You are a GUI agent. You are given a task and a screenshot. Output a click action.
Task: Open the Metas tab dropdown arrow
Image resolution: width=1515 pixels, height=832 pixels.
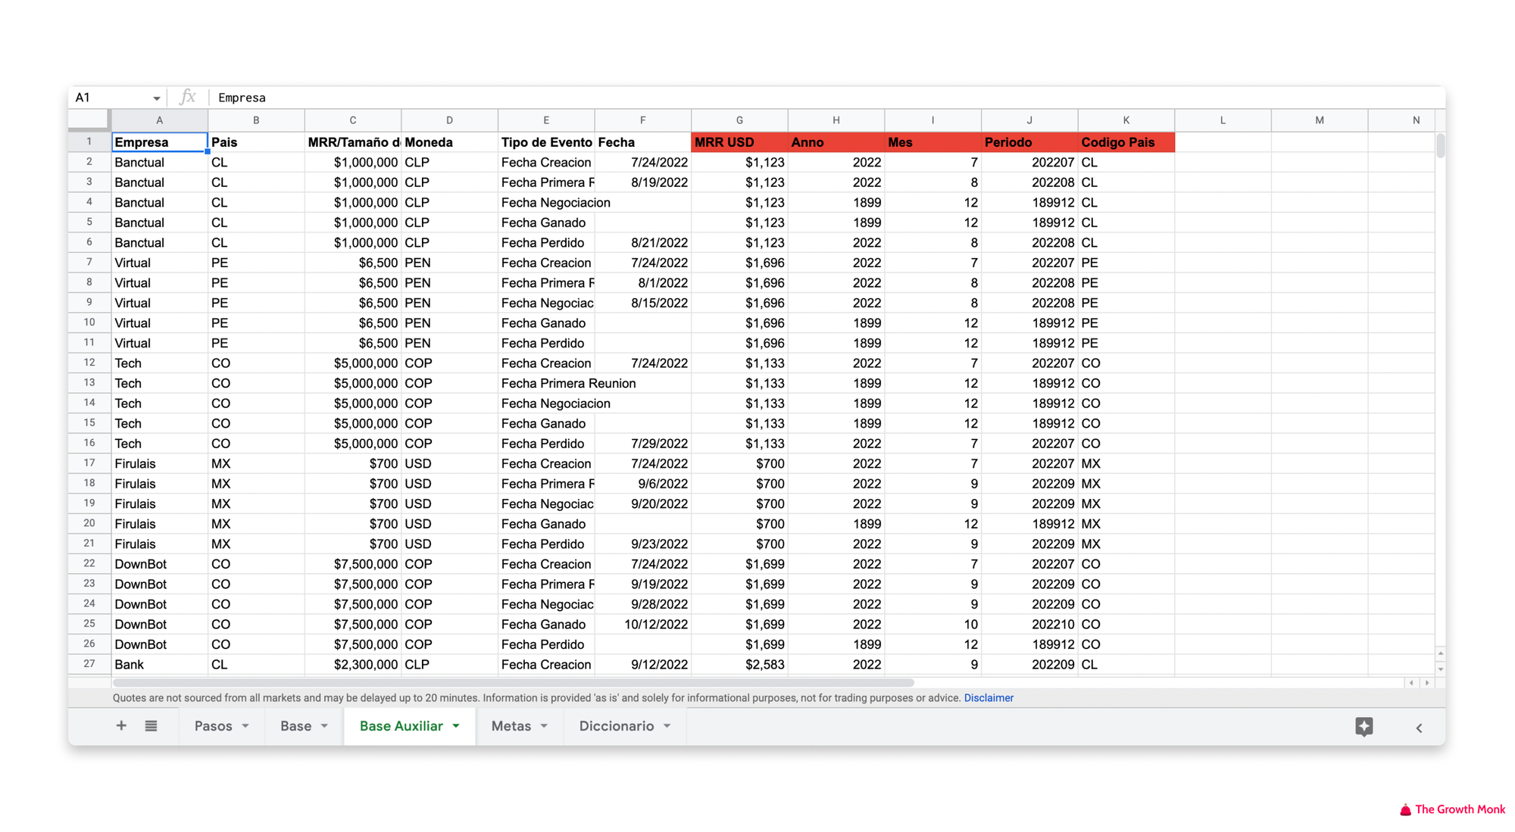(x=544, y=726)
